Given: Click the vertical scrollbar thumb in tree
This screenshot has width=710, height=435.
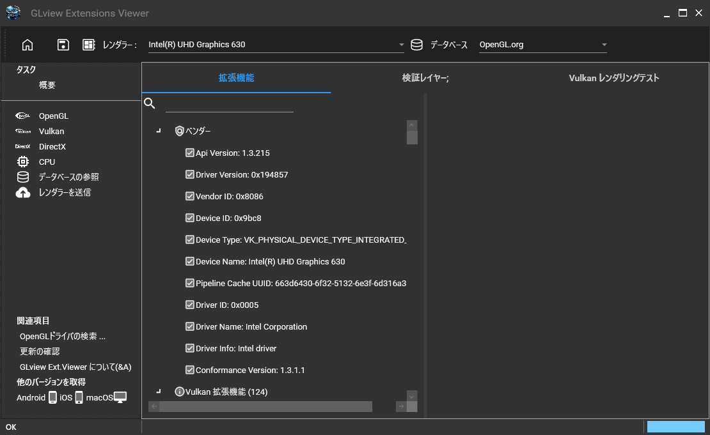Looking at the screenshot, I should [412, 137].
